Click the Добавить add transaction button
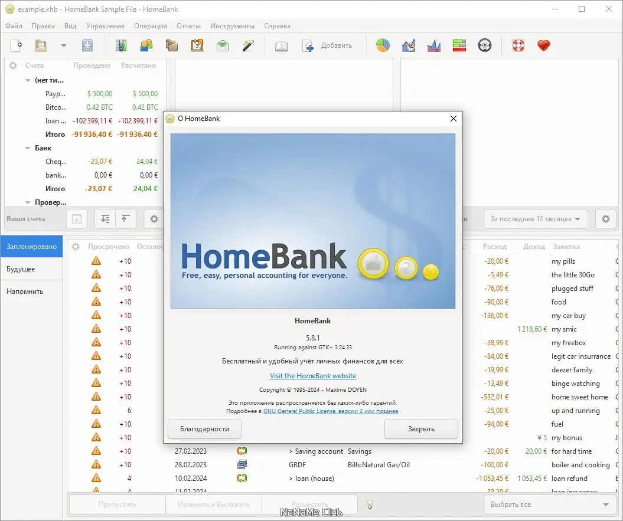623x521 pixels. point(327,45)
